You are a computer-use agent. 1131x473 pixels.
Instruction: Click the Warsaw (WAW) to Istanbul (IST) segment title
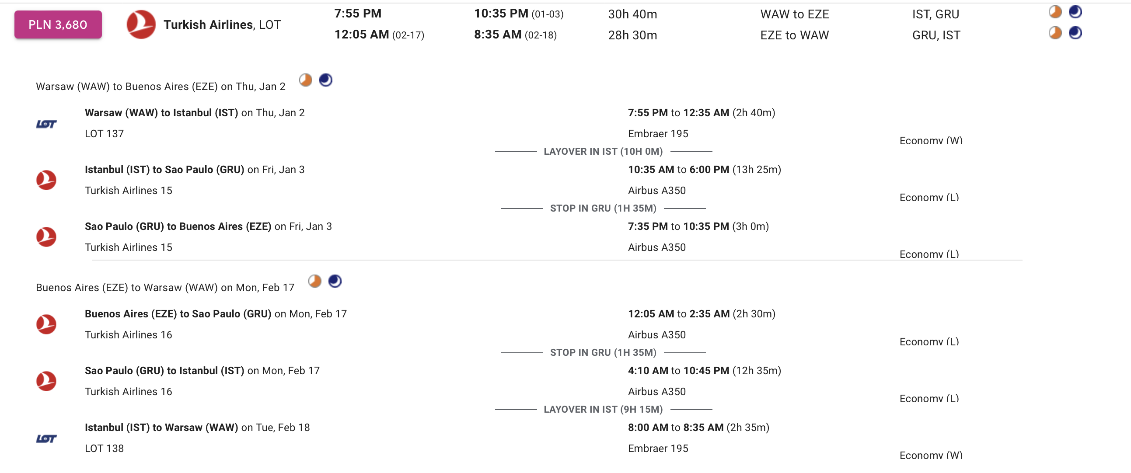tap(161, 113)
